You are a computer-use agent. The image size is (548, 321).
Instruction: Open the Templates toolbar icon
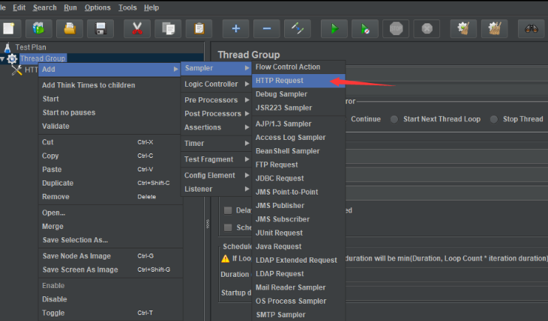tap(39, 28)
